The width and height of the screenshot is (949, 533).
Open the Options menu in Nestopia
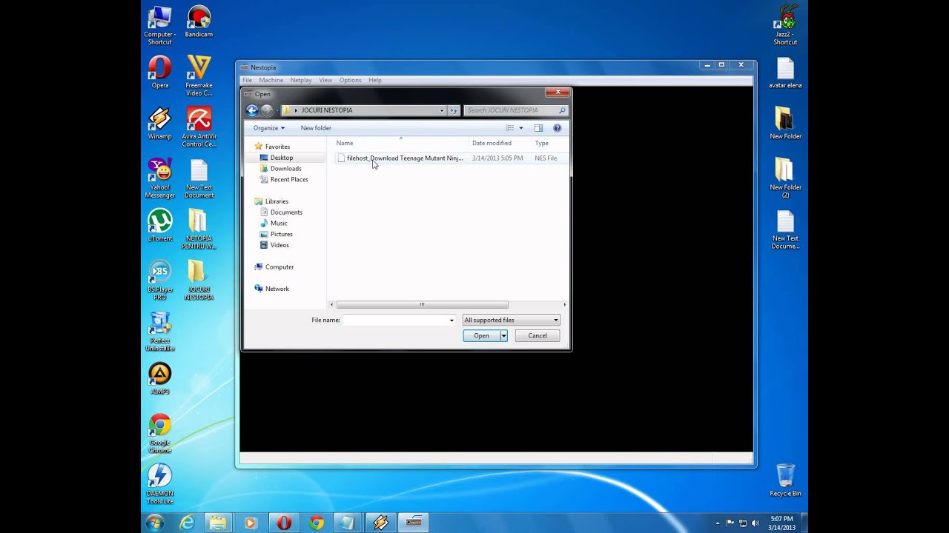tap(350, 80)
